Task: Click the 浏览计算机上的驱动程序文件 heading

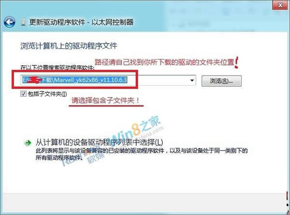Action: (69, 46)
